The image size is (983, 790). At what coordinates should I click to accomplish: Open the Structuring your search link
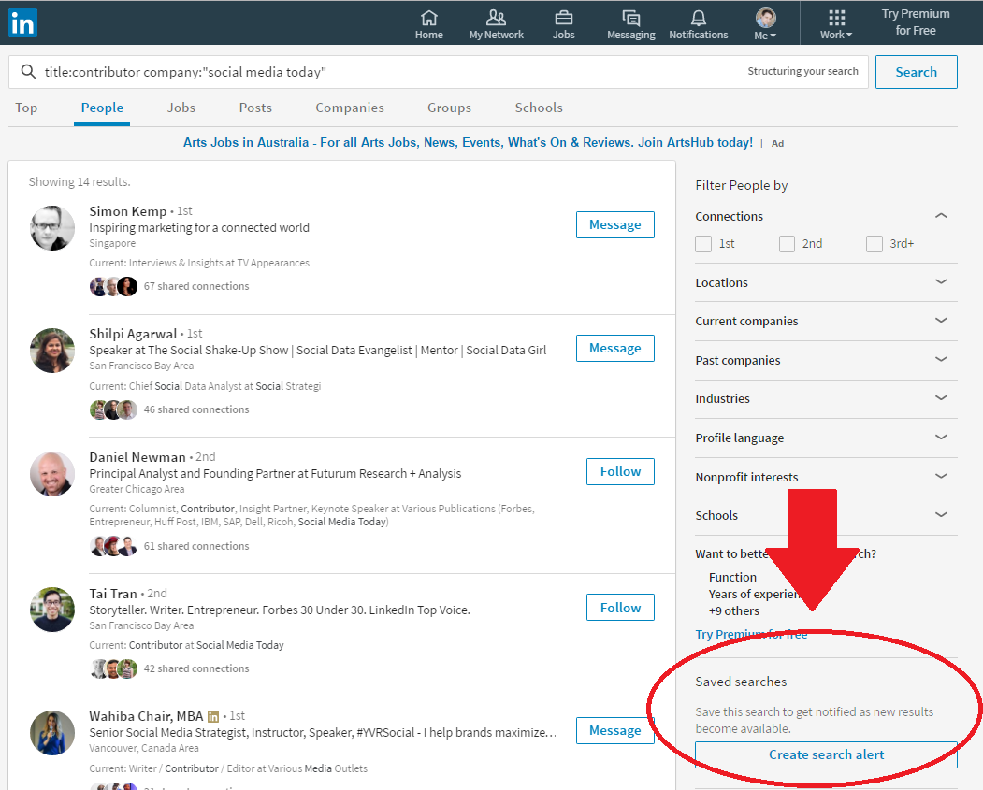803,71
